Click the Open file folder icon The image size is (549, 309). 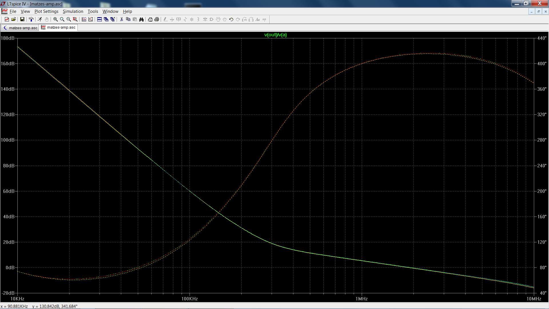tap(13, 19)
